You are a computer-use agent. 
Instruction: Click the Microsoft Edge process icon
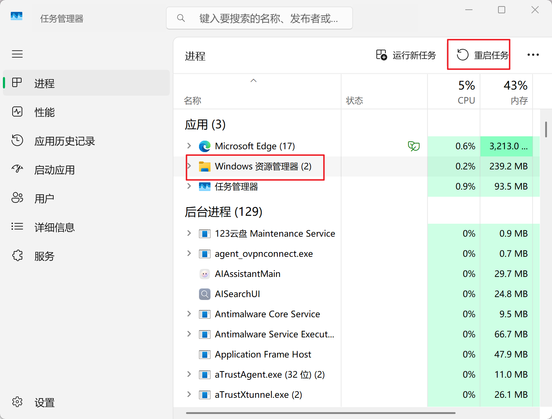tap(205, 146)
